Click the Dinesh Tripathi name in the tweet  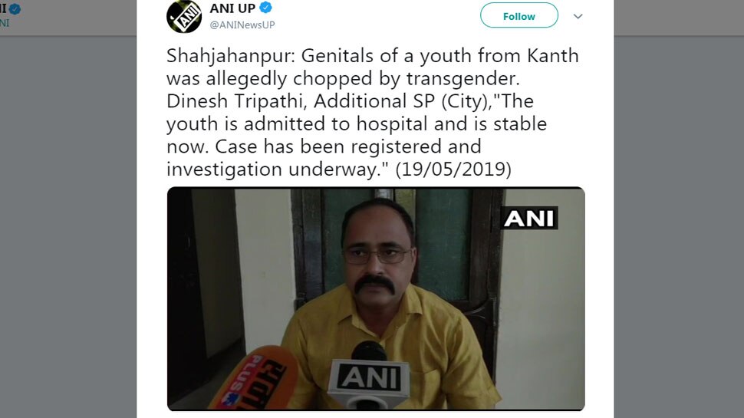coord(236,101)
